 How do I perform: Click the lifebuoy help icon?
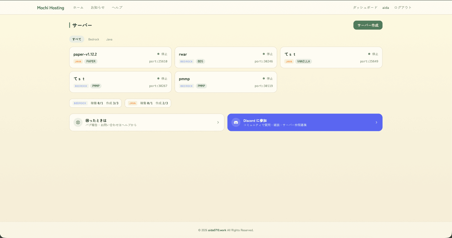click(x=78, y=123)
